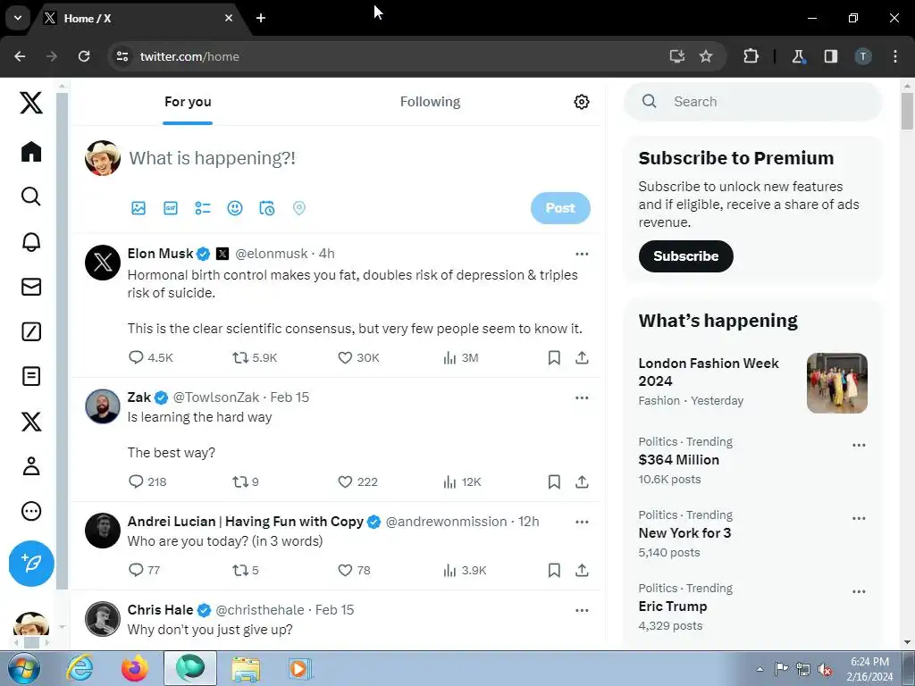Switch to the Following tab

tap(430, 102)
